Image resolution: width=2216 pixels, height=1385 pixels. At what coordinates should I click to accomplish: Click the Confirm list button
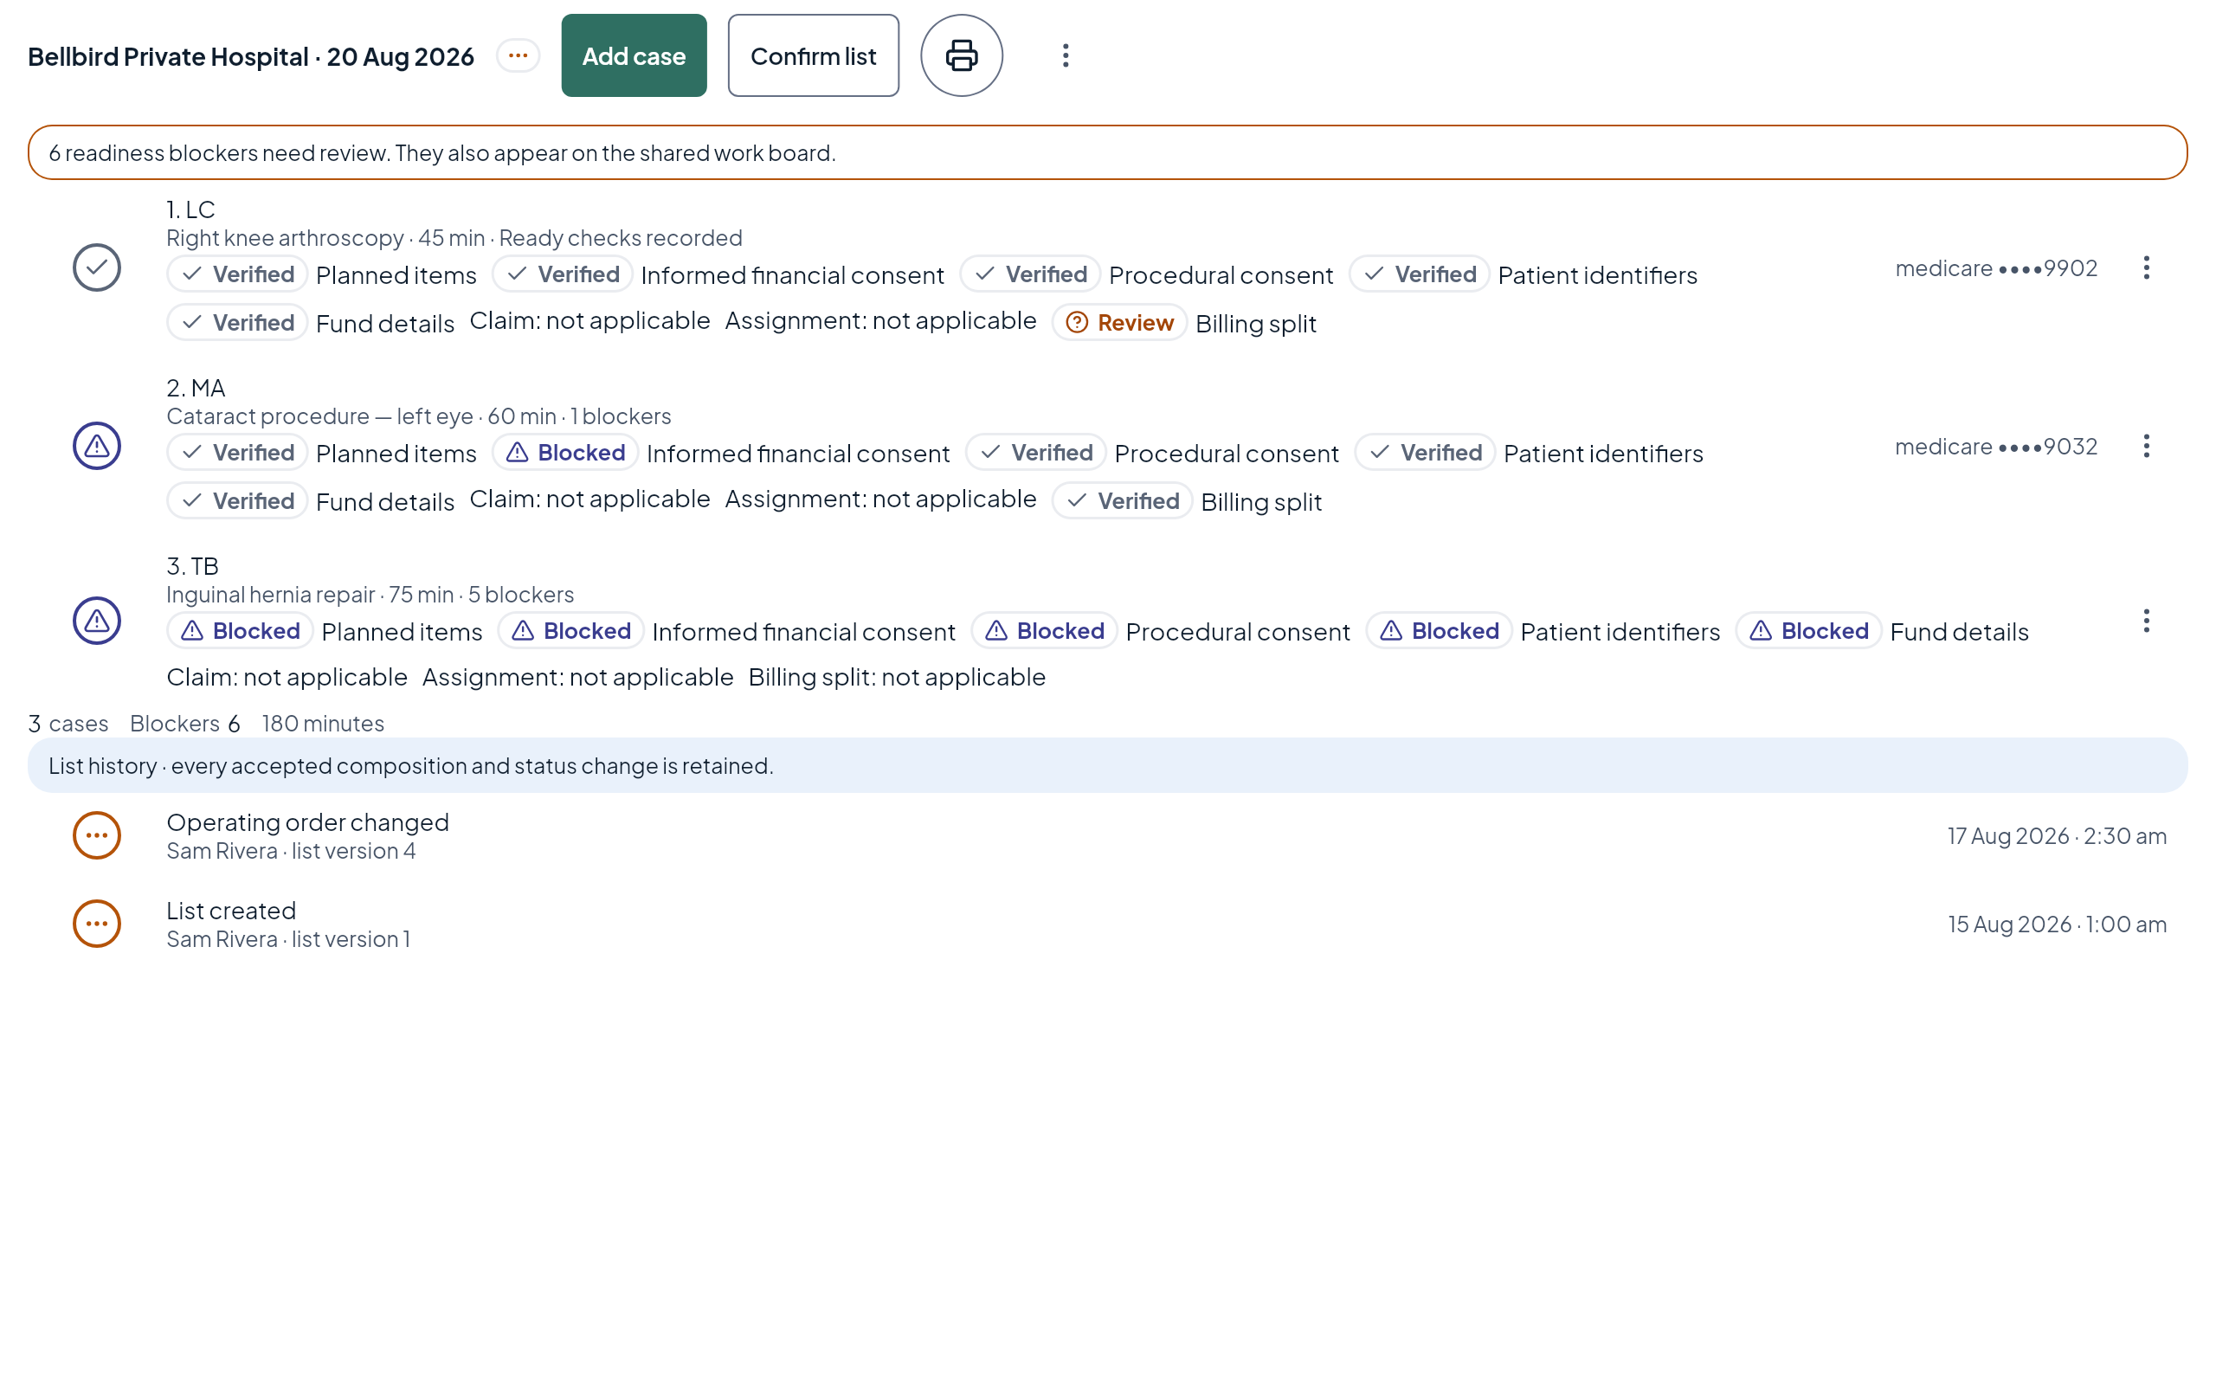(x=813, y=55)
